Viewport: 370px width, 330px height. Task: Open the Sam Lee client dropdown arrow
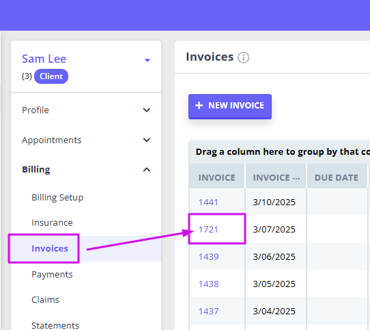(x=147, y=61)
